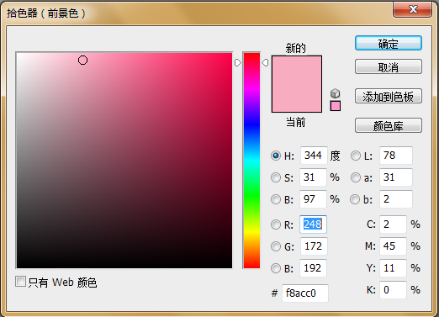
Task: Close the 拾色器 dialog window
Action: coord(412,10)
